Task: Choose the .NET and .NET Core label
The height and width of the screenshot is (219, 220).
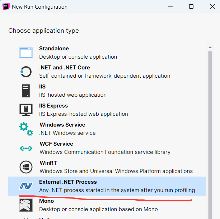Action: point(65,68)
